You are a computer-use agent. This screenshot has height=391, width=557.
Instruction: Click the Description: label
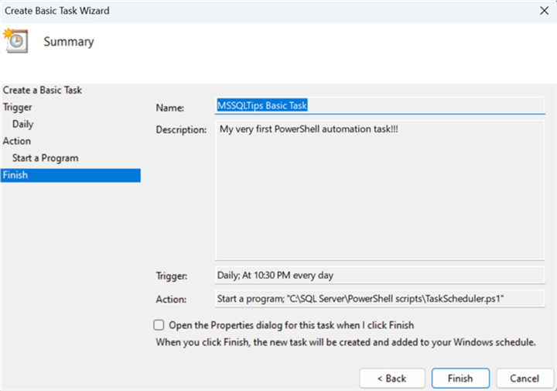tap(181, 129)
